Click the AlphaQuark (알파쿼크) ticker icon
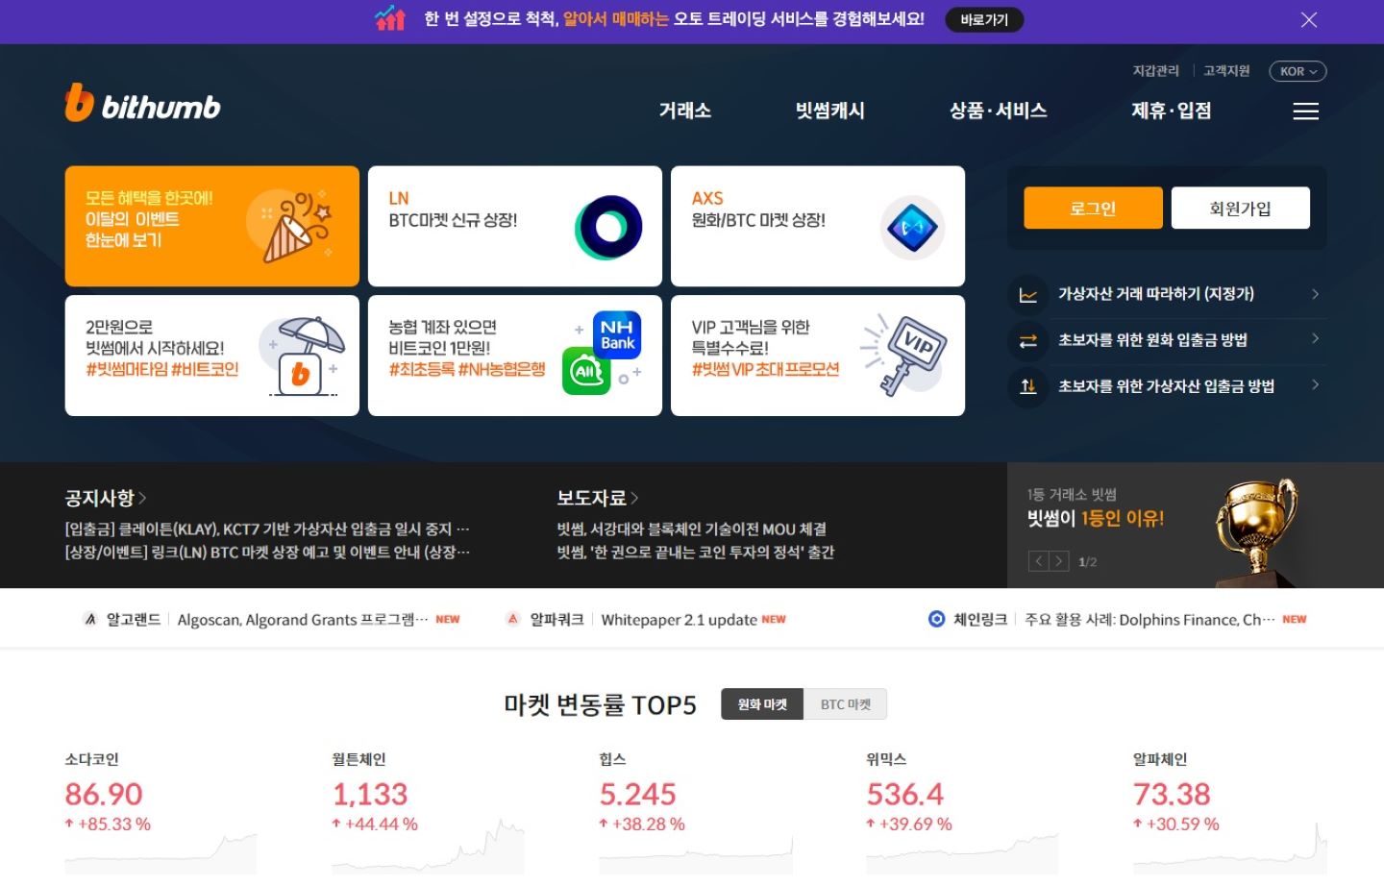 pos(510,619)
